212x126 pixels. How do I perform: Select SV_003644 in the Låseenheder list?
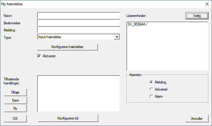click(x=137, y=25)
